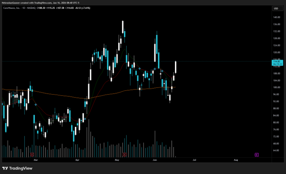Click the cross marker on early-April candles near 82
The image size is (286, 174).
coord(85,119)
